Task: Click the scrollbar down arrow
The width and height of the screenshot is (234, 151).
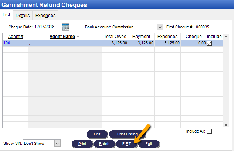Action: pyautogui.click(x=226, y=125)
